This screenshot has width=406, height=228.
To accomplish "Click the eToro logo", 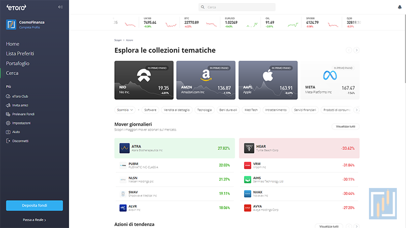I will point(16,7).
